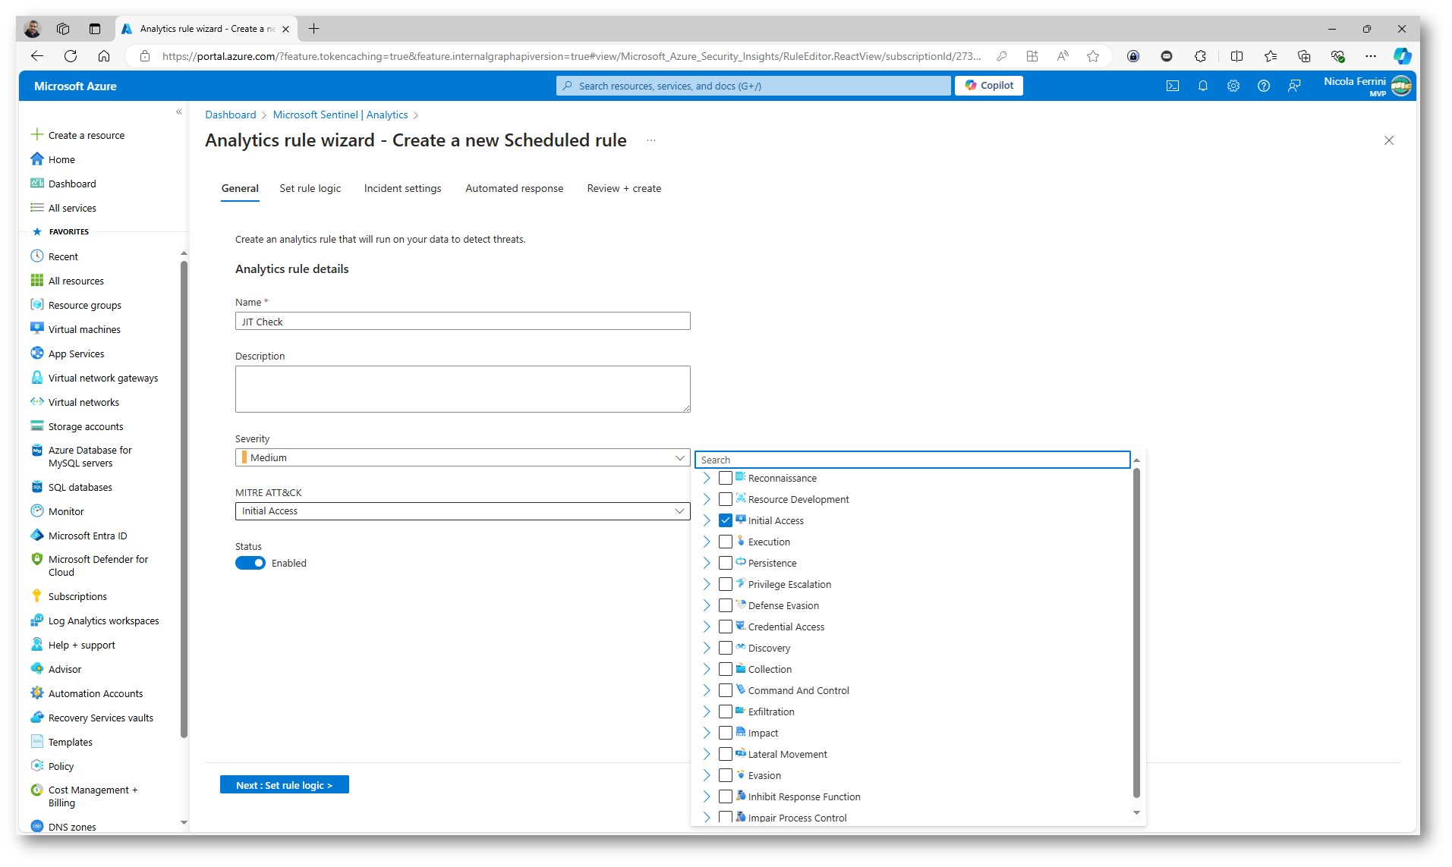1452x867 pixels.
Task: Open browser extensions puzzle icon
Action: [1200, 56]
